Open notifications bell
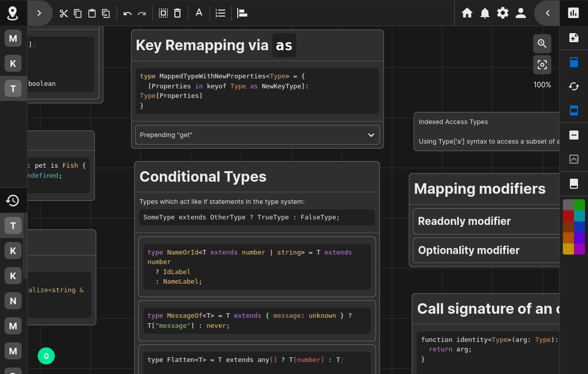588x374 pixels. 485,13
